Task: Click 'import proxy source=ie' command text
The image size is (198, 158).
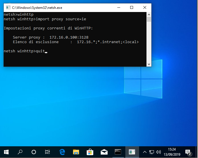Action: tap(61, 19)
